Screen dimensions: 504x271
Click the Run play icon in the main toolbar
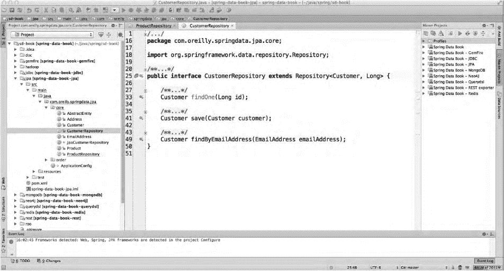124,10
